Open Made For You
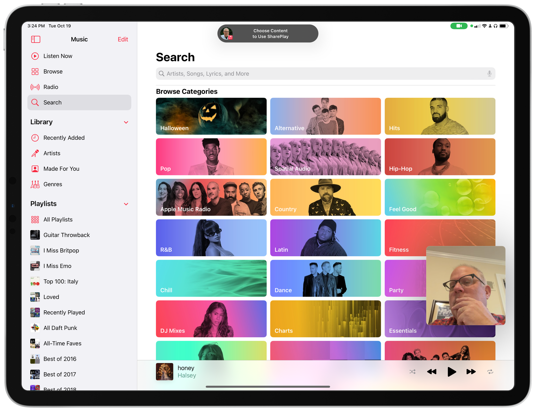Viewport: 536px width, 412px height. 79,169
